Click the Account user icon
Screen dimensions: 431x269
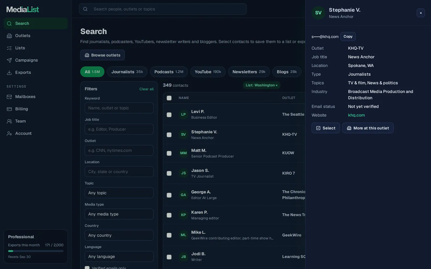9,134
